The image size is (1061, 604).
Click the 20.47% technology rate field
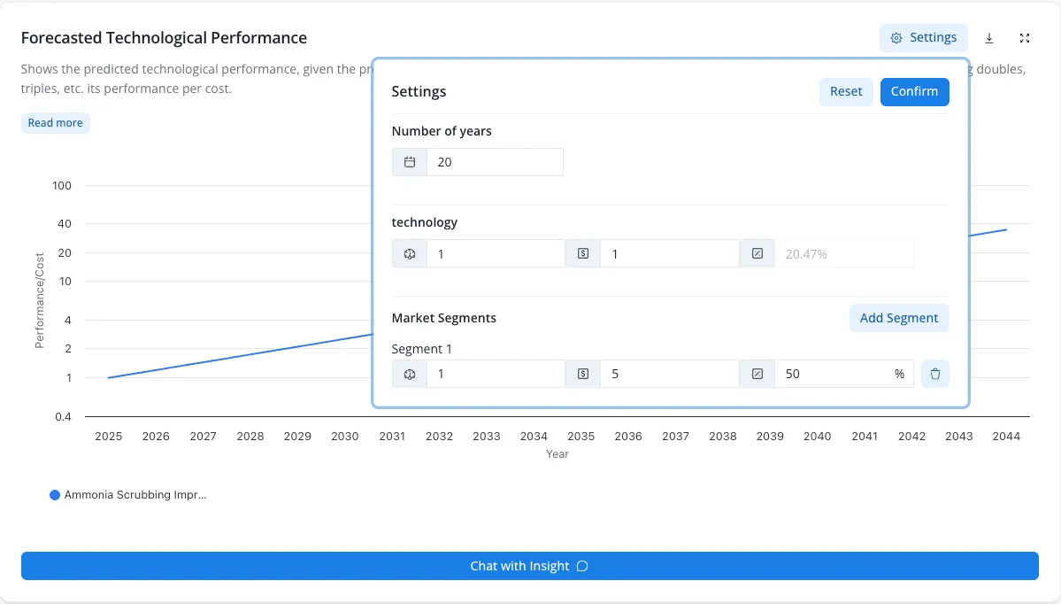(844, 254)
